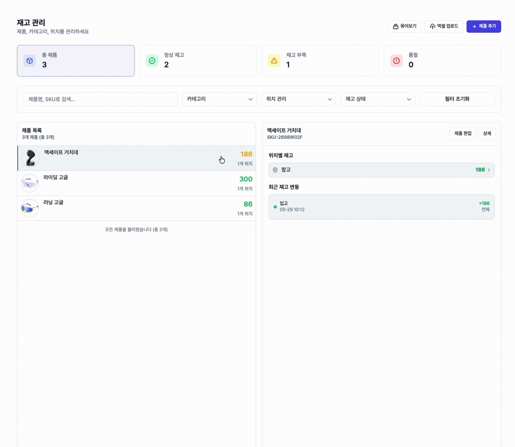Click the 제품 추가 button
Screen dimensions: 515x447
484,26
